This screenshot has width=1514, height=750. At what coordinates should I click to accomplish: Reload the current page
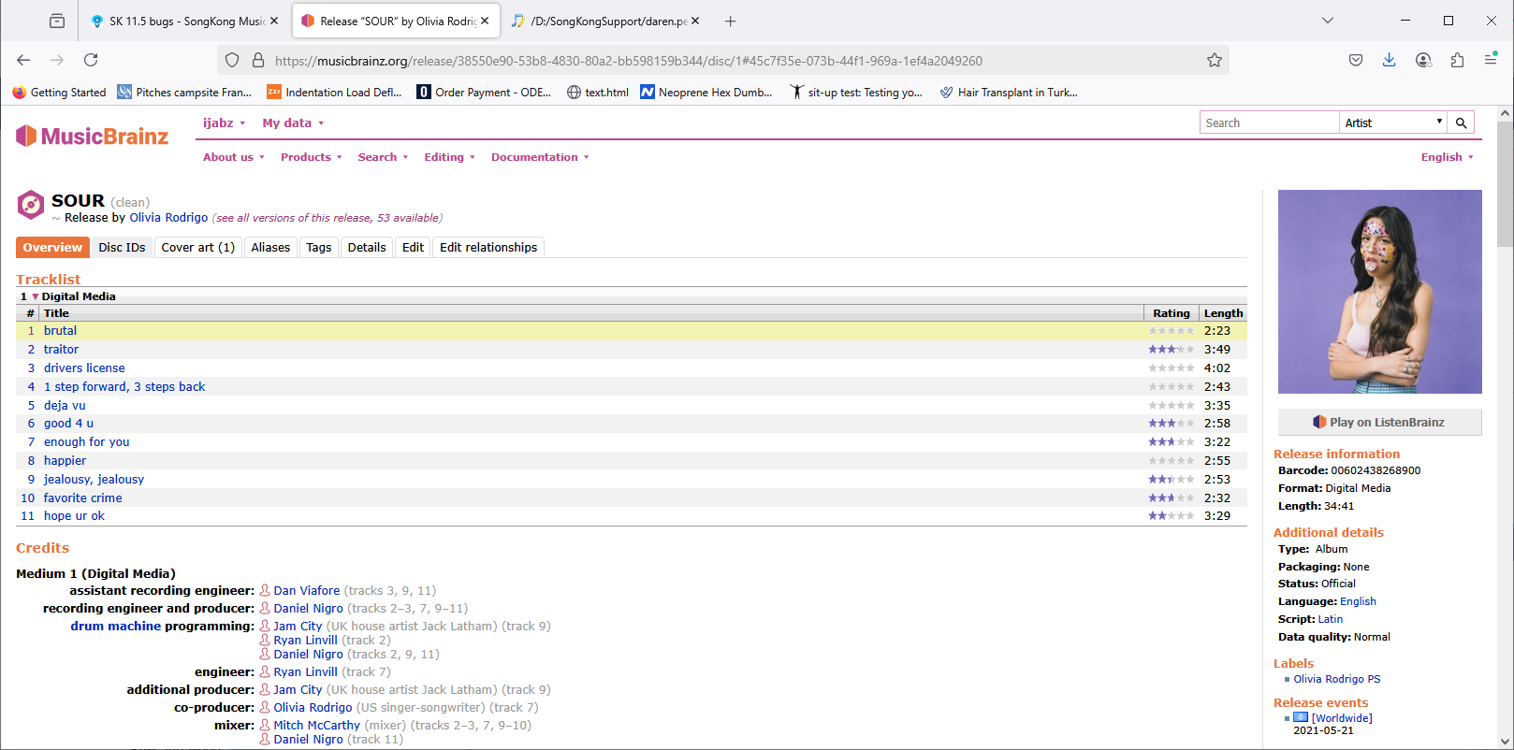pos(91,60)
